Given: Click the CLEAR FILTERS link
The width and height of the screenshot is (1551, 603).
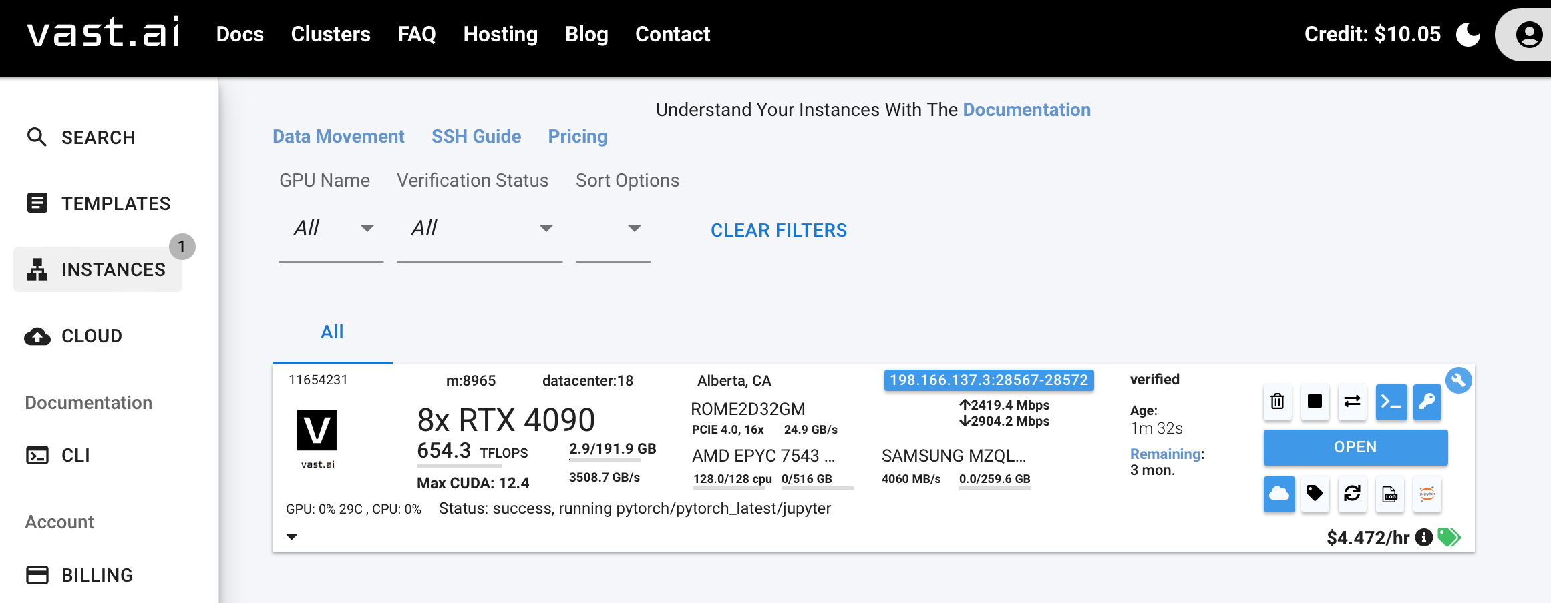Looking at the screenshot, I should pyautogui.click(x=778, y=231).
